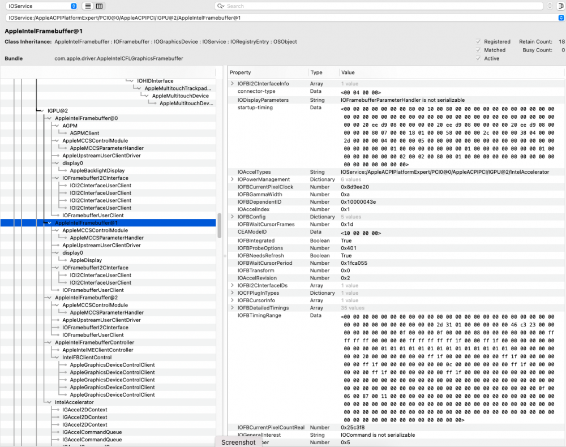Toggle the Registered checkbox
The width and height of the screenshot is (566, 447).
tap(478, 41)
